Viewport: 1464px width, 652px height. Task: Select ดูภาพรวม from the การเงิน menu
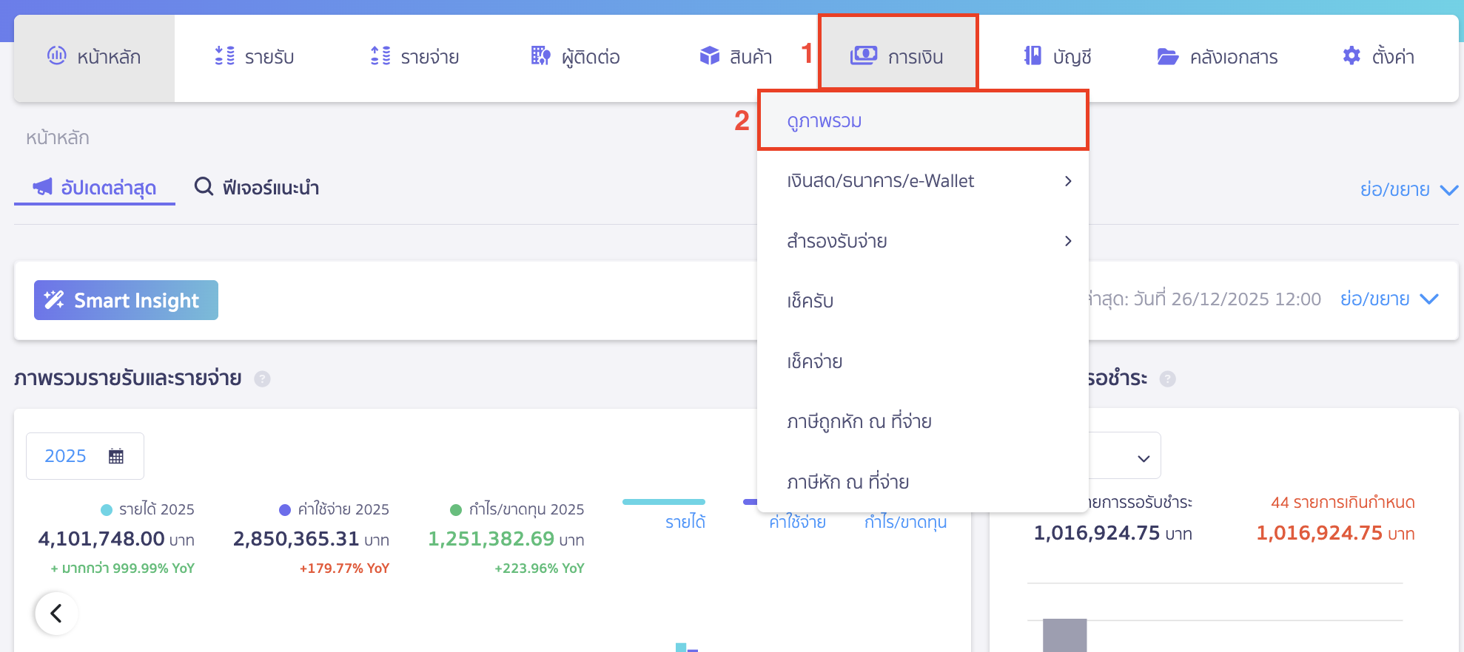click(825, 120)
